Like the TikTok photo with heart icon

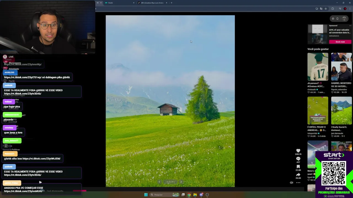pos(298,150)
